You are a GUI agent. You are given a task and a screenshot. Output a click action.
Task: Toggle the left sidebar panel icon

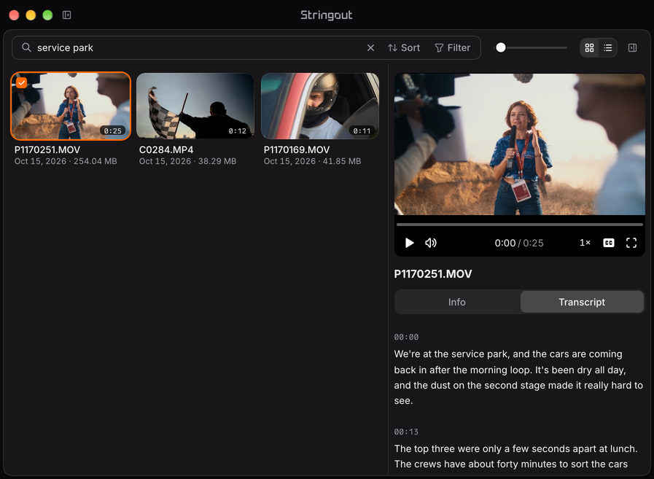(x=67, y=15)
